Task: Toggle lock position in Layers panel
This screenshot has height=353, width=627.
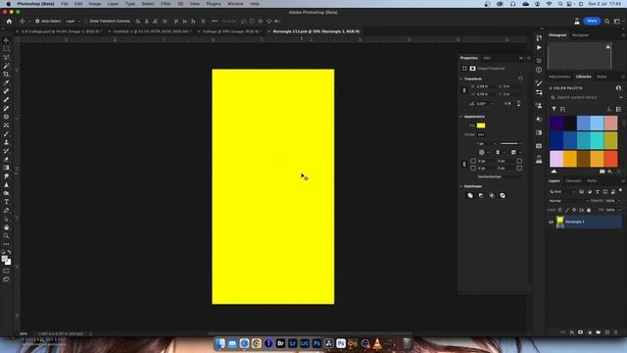Action: [574, 210]
